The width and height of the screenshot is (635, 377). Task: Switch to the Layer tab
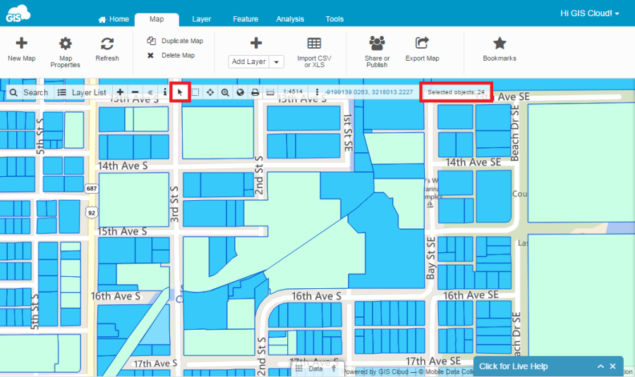[201, 19]
